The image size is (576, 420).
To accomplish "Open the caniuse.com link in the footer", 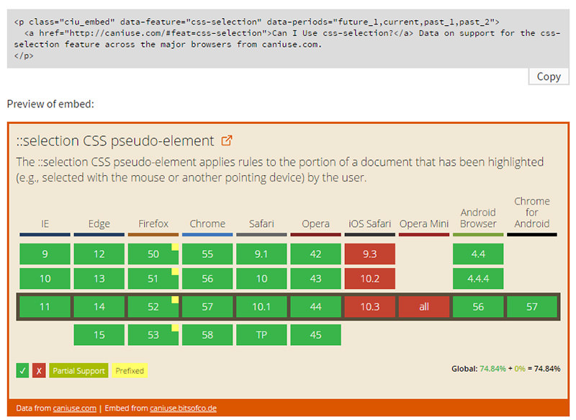I will pyautogui.click(x=75, y=408).
